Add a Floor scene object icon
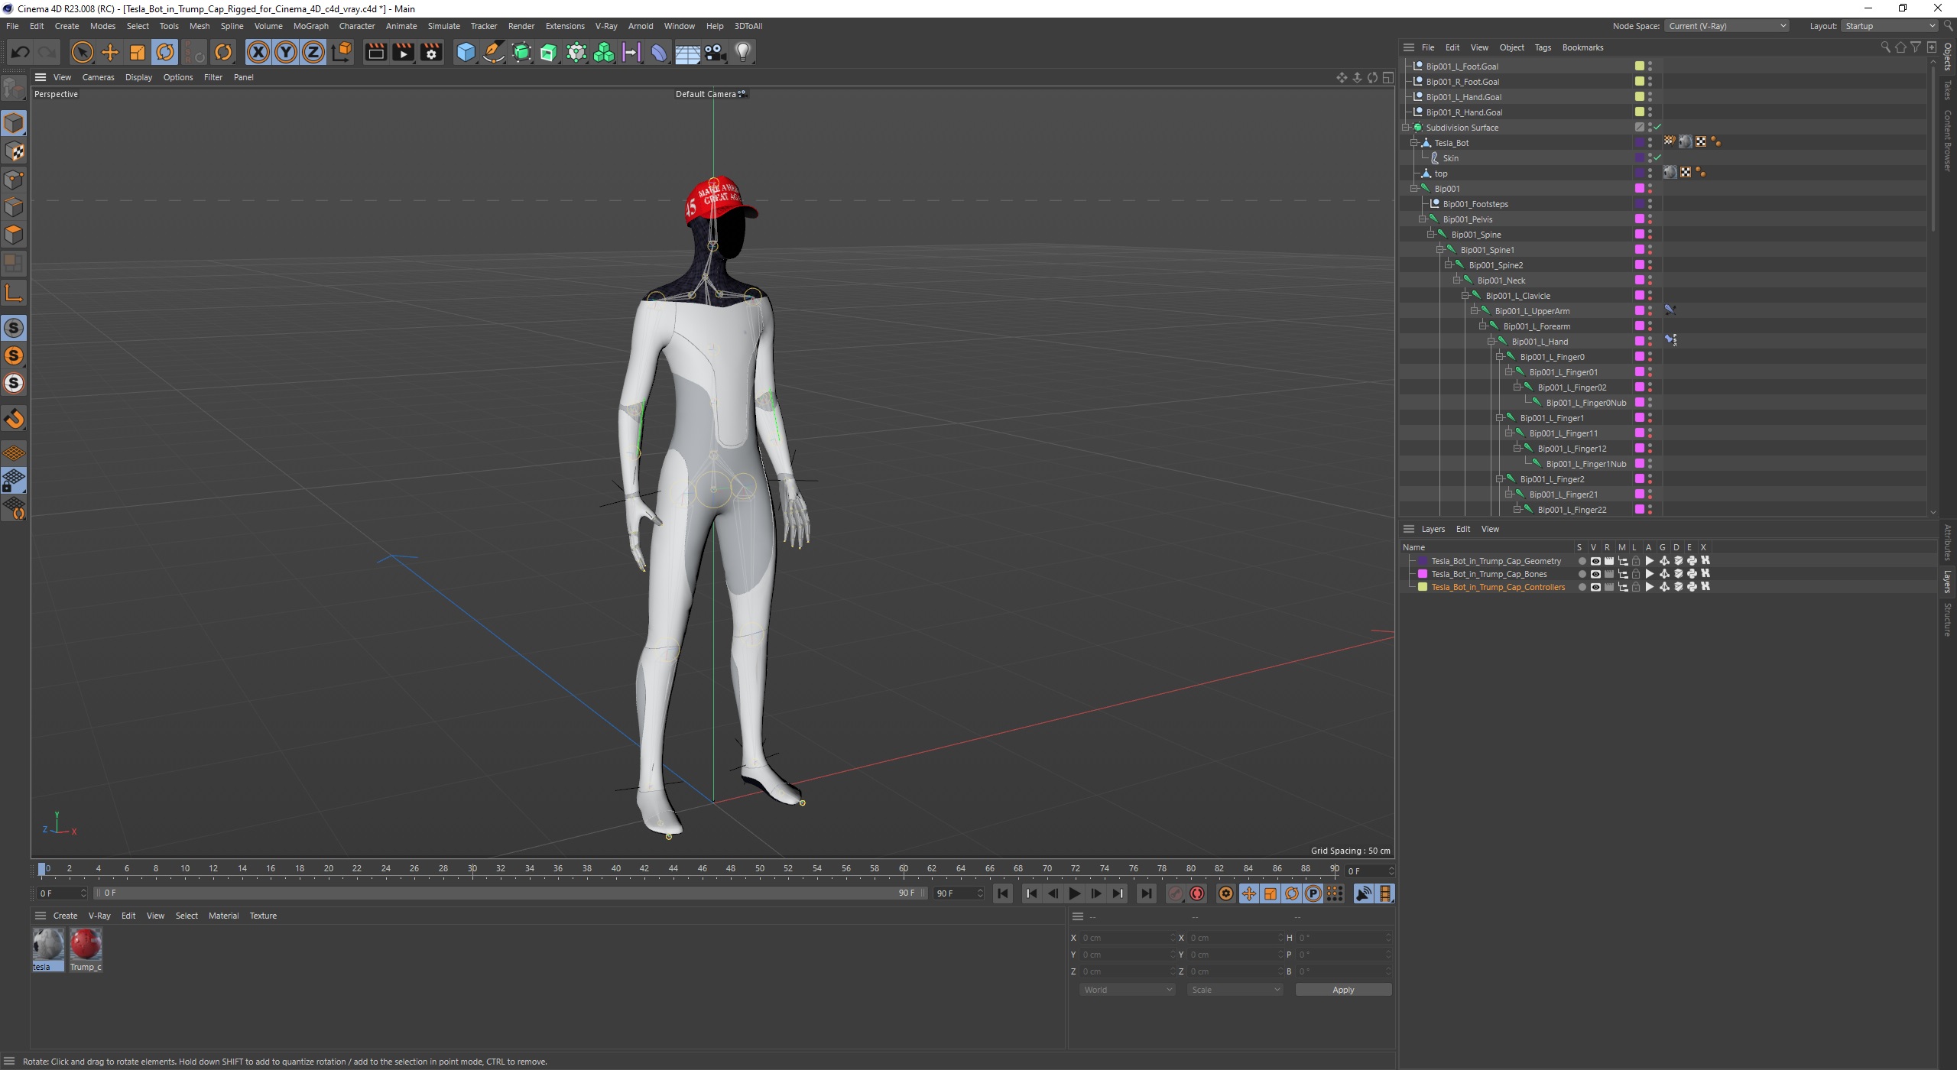The width and height of the screenshot is (1957, 1070). coord(687,52)
